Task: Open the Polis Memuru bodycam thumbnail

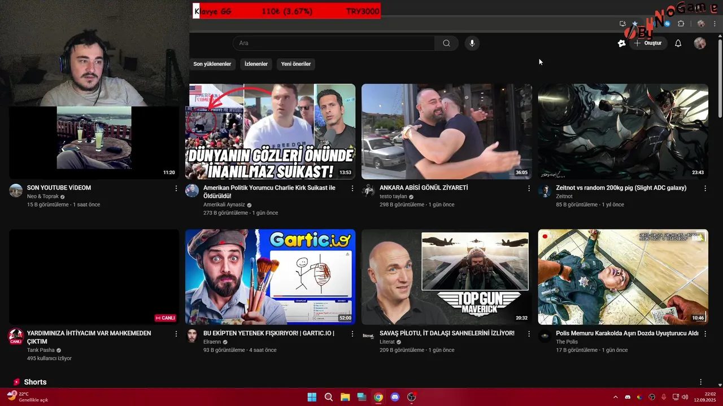Action: coord(623,277)
